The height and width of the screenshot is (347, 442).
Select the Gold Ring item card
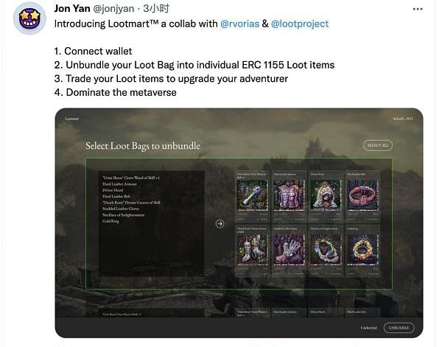pos(362,250)
